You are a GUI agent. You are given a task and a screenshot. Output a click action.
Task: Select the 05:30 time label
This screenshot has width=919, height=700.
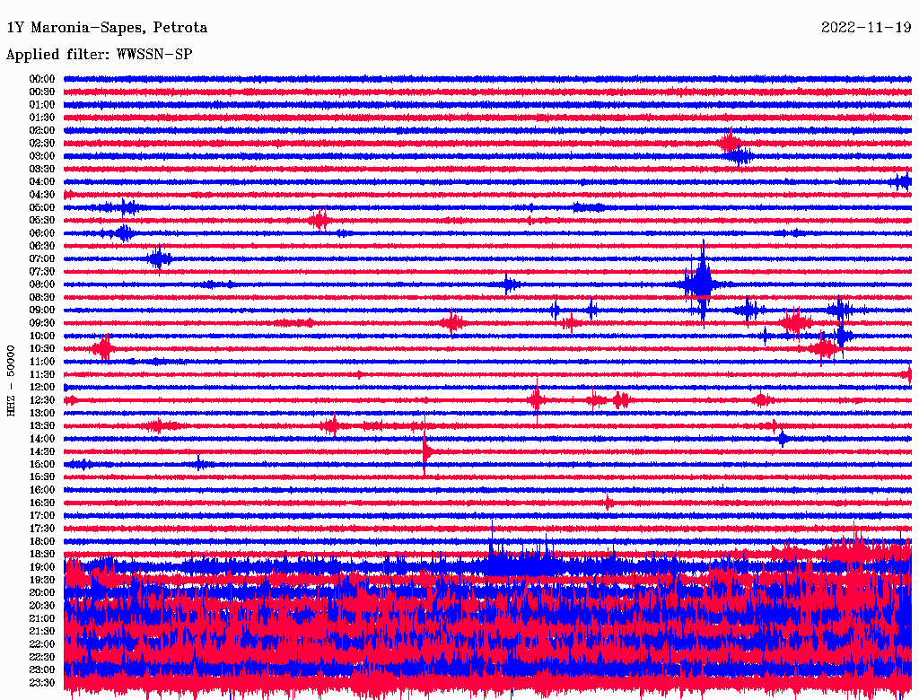pyautogui.click(x=42, y=220)
